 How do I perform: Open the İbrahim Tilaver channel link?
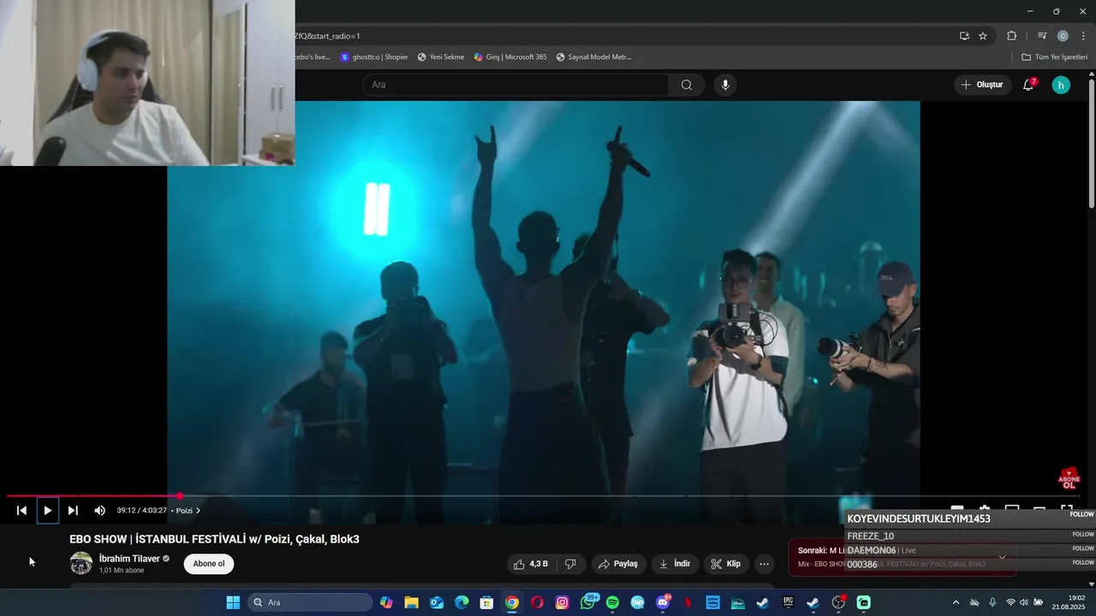(129, 559)
